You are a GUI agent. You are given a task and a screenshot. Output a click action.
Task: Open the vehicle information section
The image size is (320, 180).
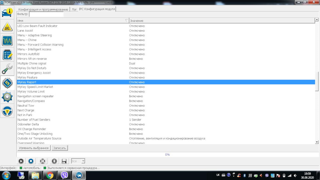7,13
